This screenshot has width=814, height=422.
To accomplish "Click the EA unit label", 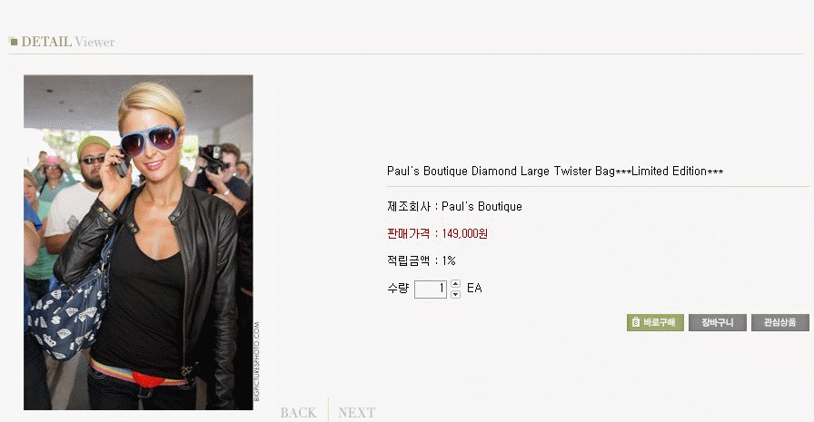I will click(474, 289).
